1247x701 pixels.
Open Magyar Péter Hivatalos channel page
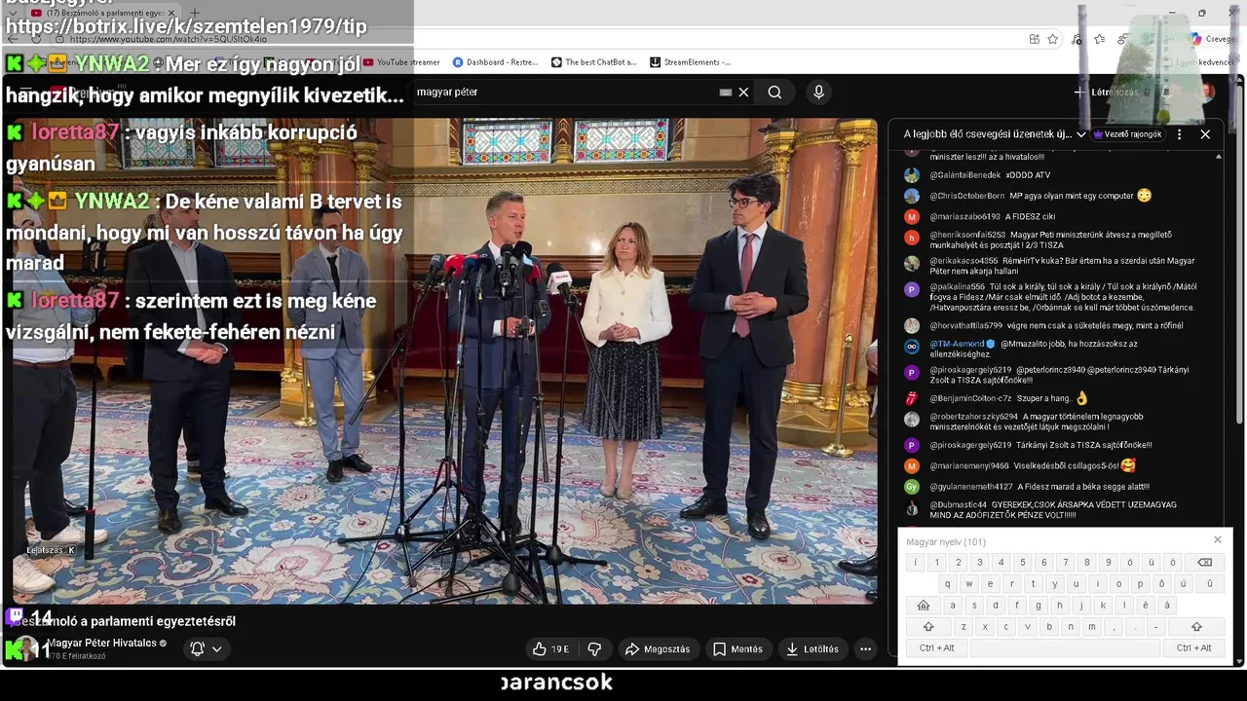102,644
